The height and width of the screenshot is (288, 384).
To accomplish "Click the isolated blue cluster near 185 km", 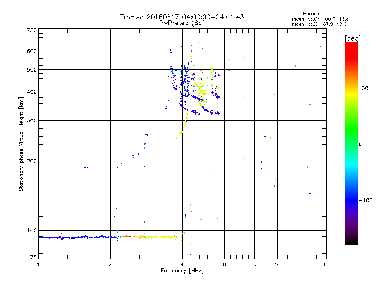I will [86, 168].
